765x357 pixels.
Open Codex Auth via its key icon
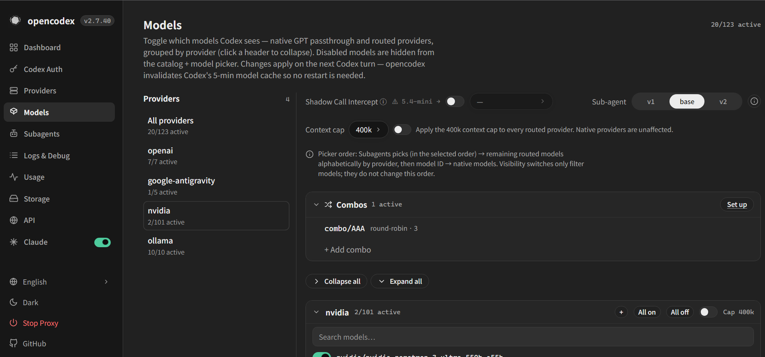coord(14,69)
